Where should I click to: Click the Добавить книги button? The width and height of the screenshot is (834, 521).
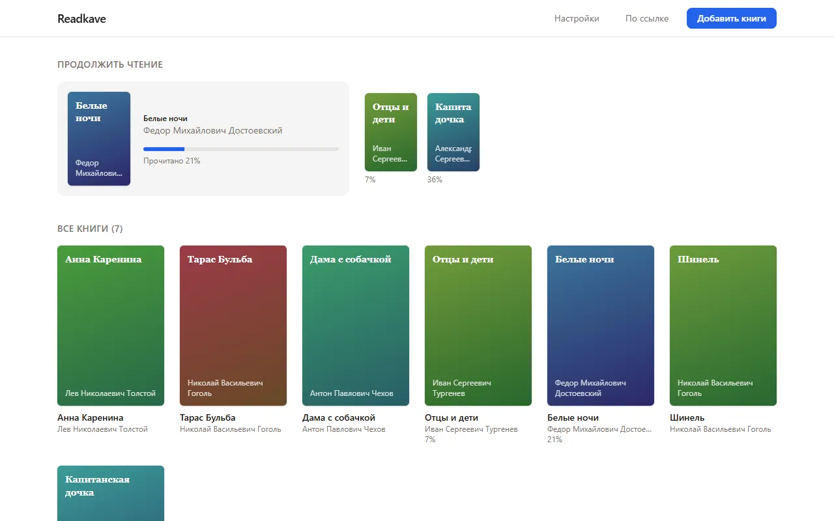(x=732, y=18)
